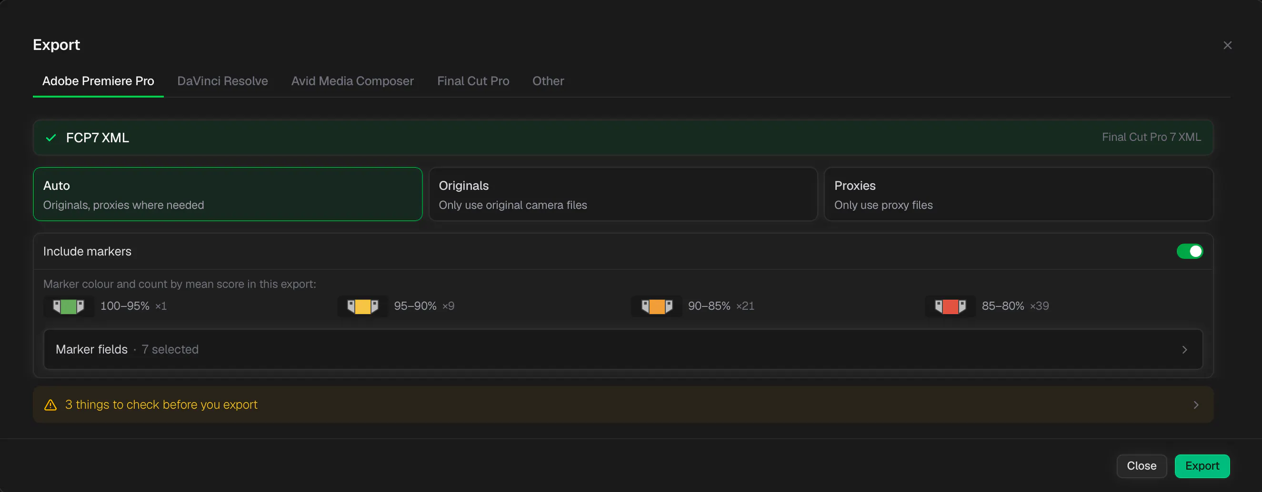Click the Close button
This screenshot has height=492, width=1262.
pos(1142,465)
